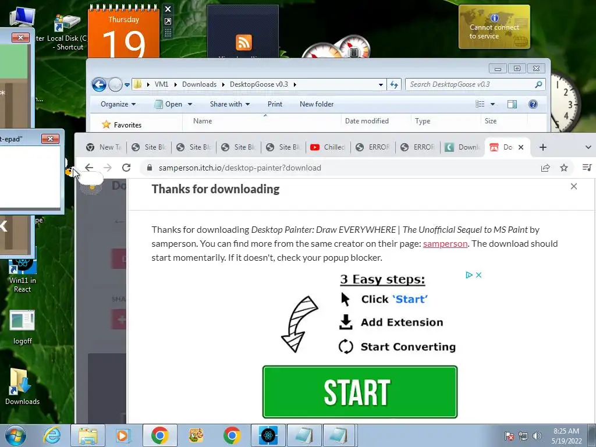
Task: Click the Chrome back arrow
Action: pyautogui.click(x=89, y=168)
